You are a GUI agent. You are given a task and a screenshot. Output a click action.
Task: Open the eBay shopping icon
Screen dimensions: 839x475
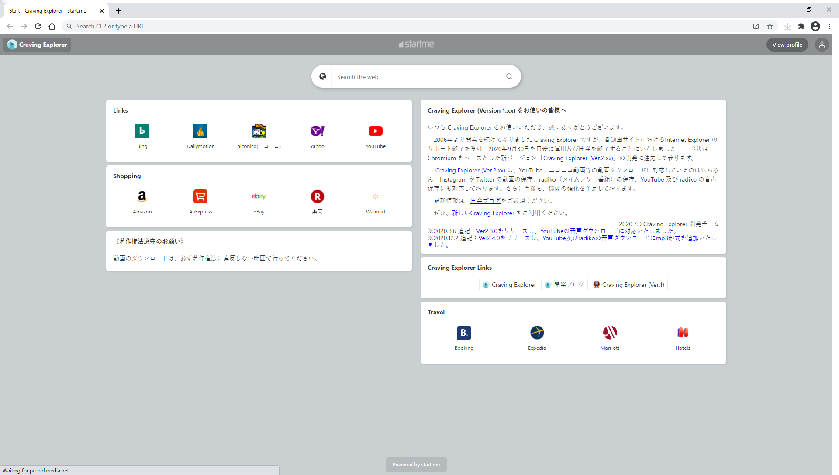[x=259, y=196]
